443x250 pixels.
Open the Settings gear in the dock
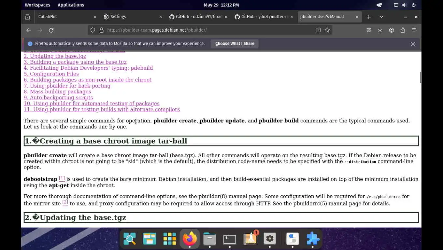[270, 239]
